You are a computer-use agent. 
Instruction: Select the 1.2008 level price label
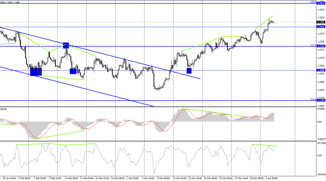click(321, 70)
